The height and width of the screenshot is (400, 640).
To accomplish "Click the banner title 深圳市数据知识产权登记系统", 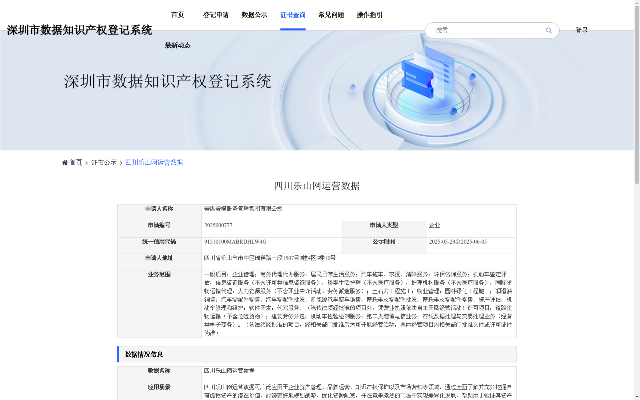I will [168, 81].
